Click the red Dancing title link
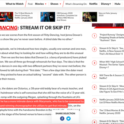 click(x=9, y=28)
